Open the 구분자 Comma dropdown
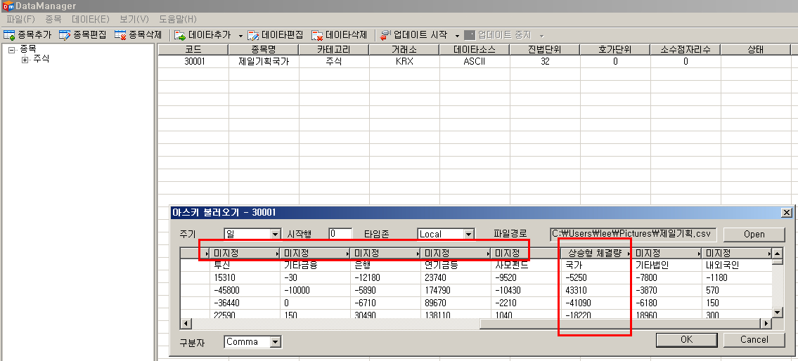798x361 pixels. tap(276, 342)
